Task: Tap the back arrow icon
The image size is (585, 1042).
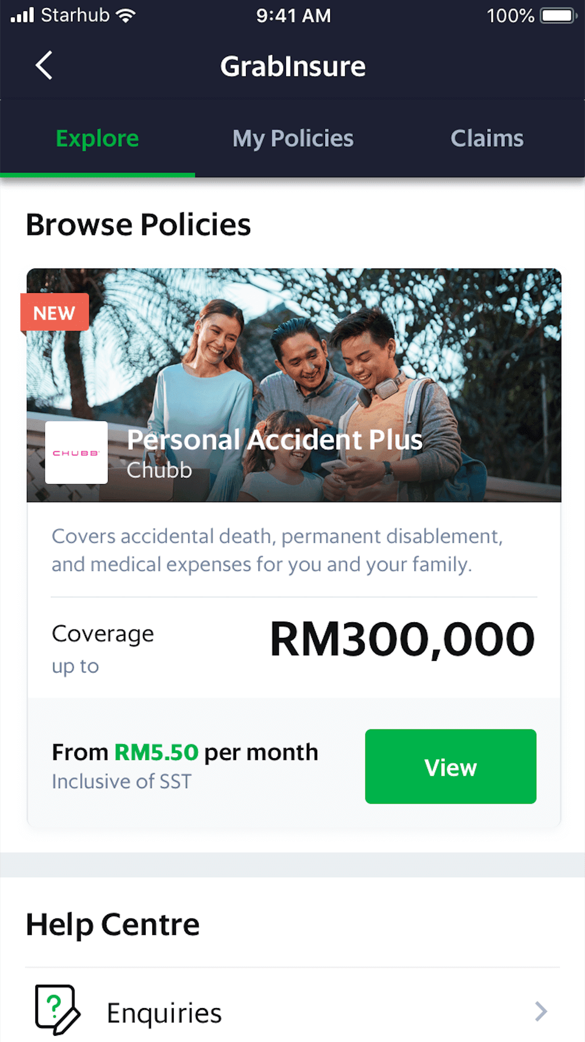Action: coord(44,66)
